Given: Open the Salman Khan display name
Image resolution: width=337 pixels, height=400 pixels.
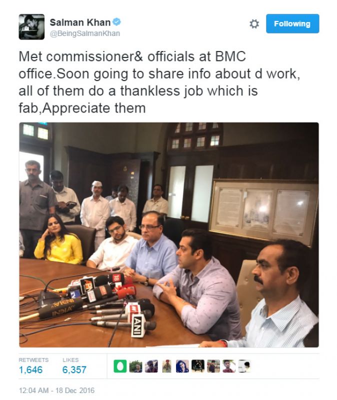Looking at the screenshot, I should point(80,22).
